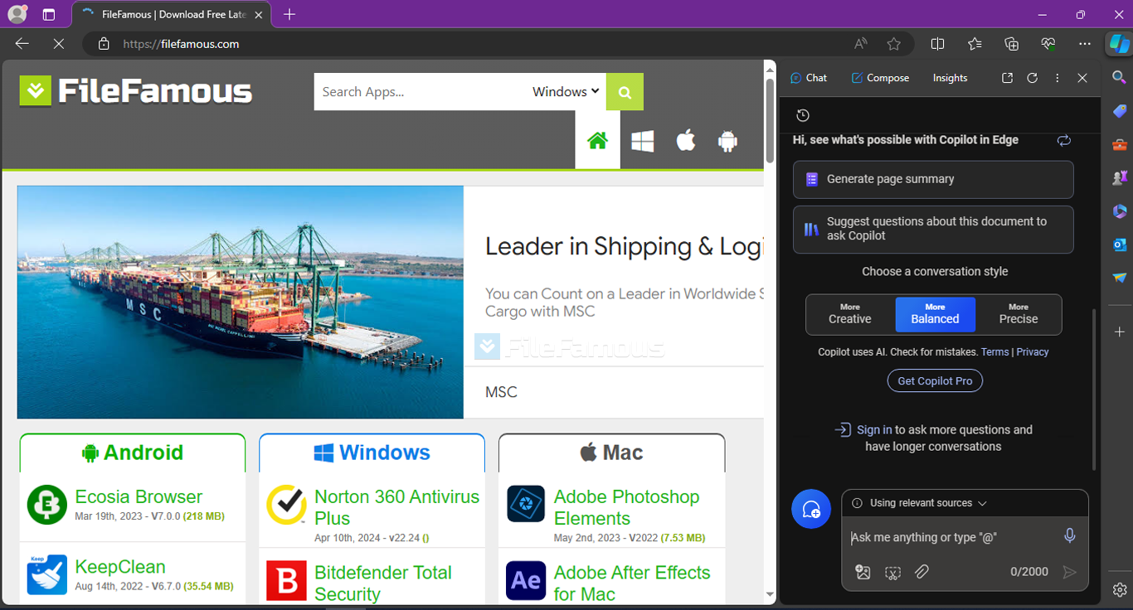The width and height of the screenshot is (1133, 610).
Task: Open Settings and more ellipsis menu
Action: click(x=1085, y=44)
